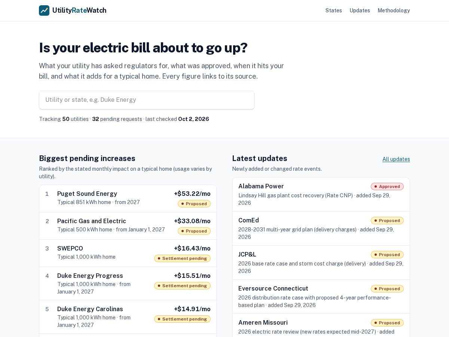Click the Proposed badge on Eversource Connecticut

[387, 289]
